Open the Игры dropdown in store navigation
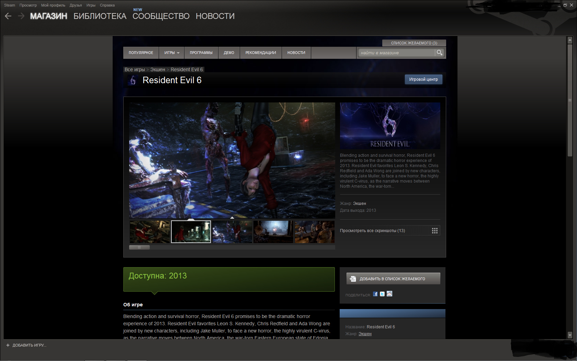Image resolution: width=577 pixels, height=361 pixels. tap(172, 53)
